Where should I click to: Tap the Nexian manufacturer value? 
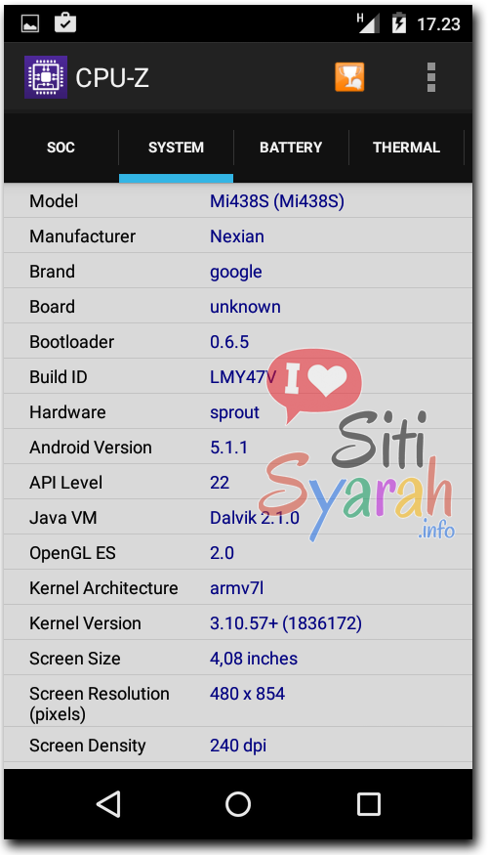(x=237, y=236)
